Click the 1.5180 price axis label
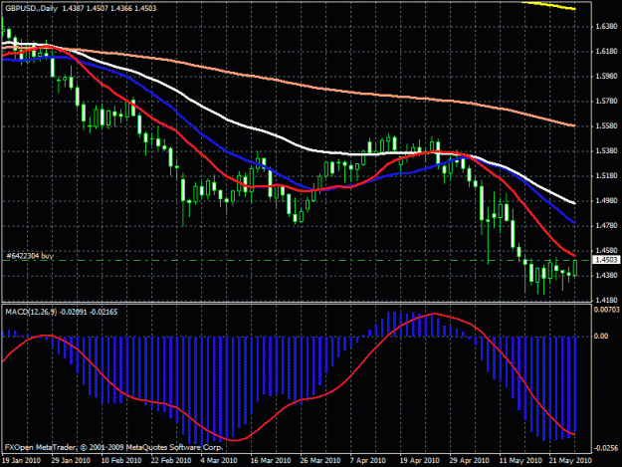The width and height of the screenshot is (622, 467). tap(606, 176)
